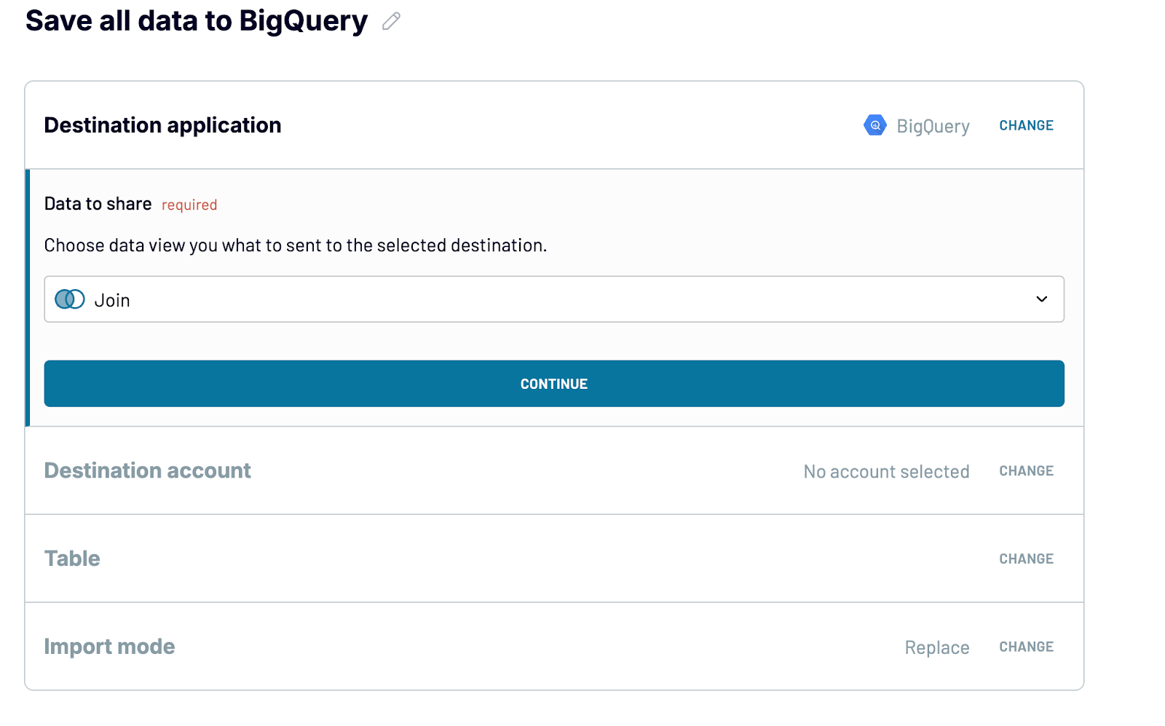
Task: Open the chevron on the Data to share selector
Action: (x=1042, y=299)
